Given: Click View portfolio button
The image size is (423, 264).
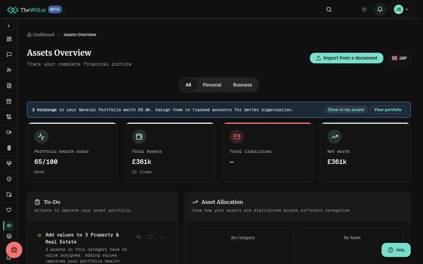Looking at the screenshot, I should 388,110.
